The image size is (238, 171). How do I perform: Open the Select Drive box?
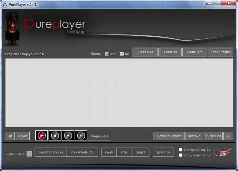29,154
